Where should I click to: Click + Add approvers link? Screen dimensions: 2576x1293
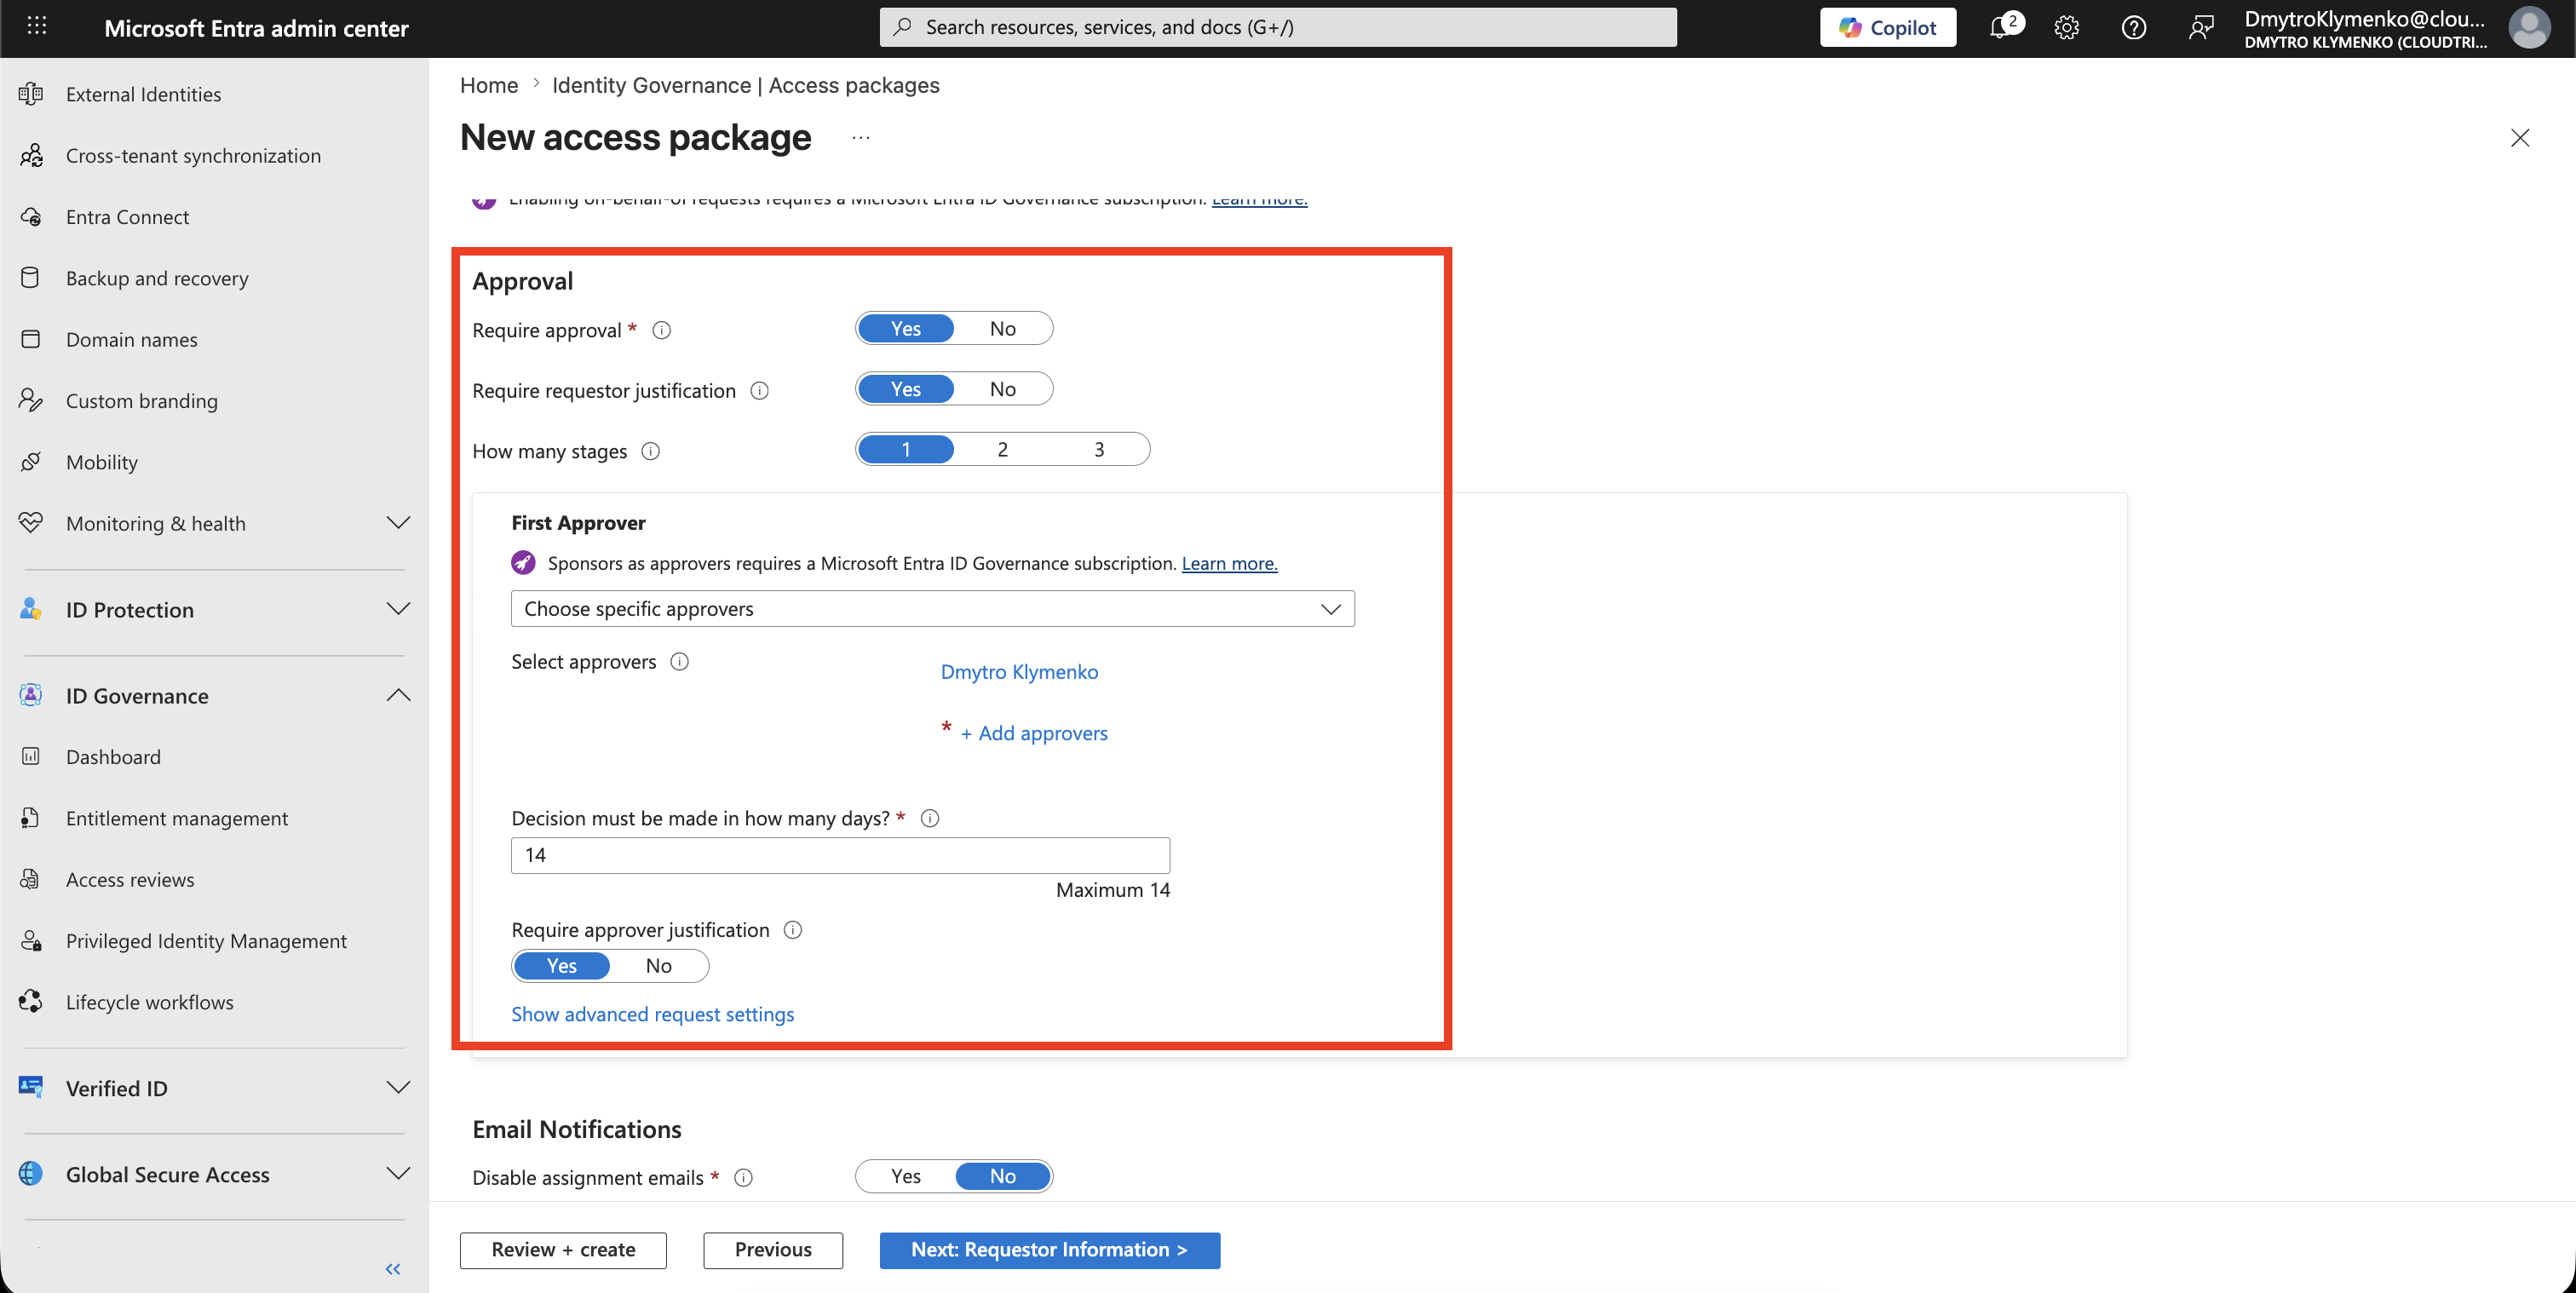click(1034, 733)
